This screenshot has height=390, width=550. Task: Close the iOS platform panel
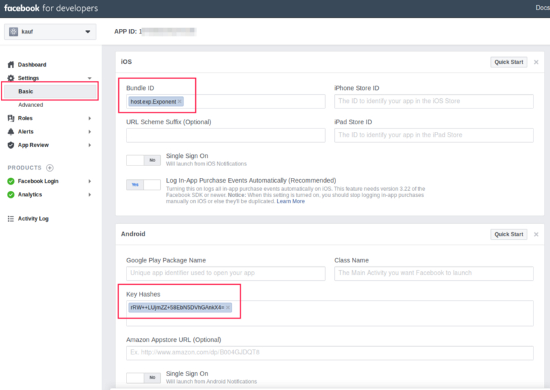536,62
